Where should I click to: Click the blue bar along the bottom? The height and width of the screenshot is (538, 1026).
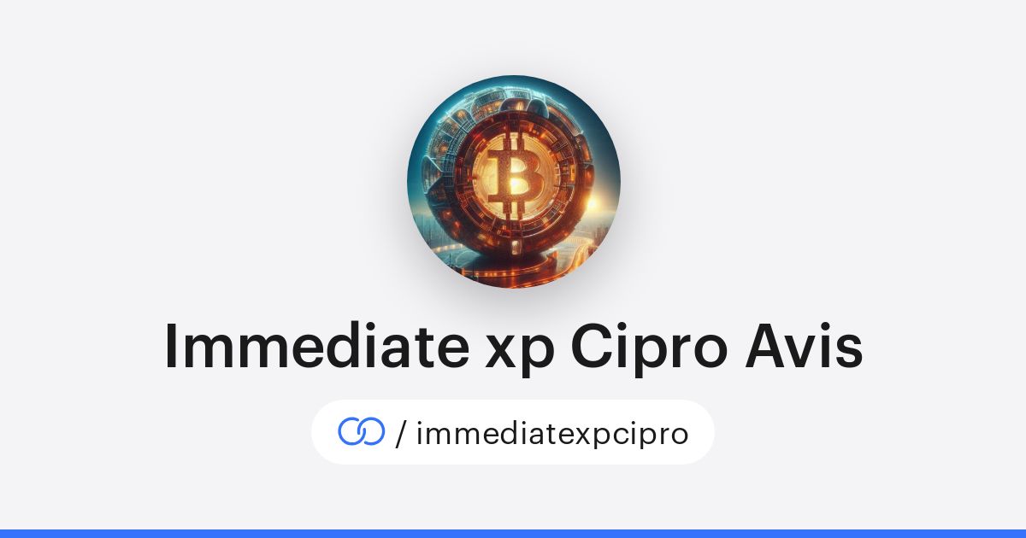tap(513, 533)
